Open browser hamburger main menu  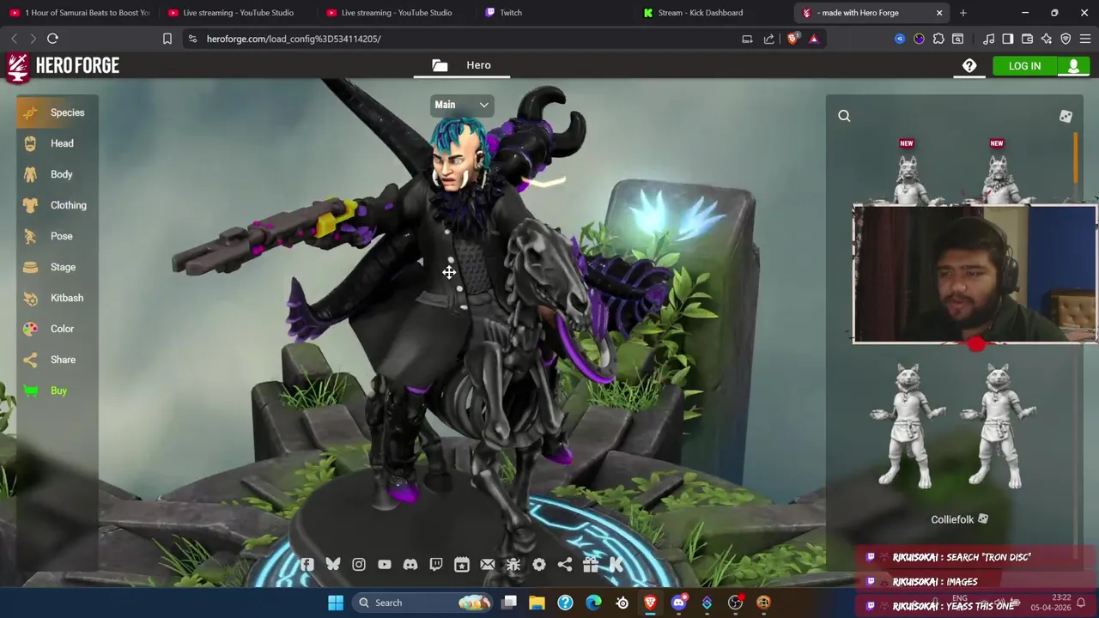pos(1085,39)
